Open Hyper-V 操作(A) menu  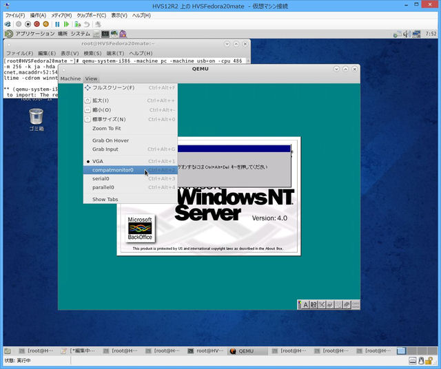(38, 15)
